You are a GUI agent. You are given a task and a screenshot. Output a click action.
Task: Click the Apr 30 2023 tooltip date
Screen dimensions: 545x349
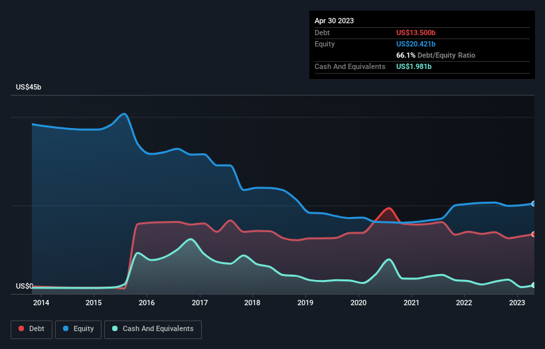[334, 21]
